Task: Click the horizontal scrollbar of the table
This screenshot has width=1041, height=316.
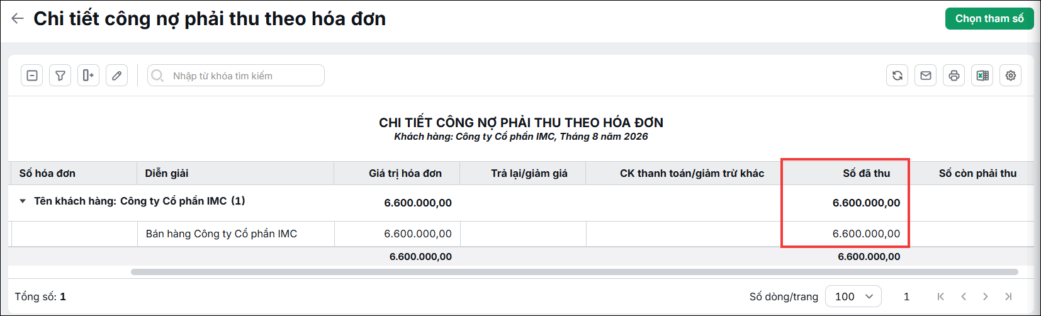Action: (x=574, y=272)
